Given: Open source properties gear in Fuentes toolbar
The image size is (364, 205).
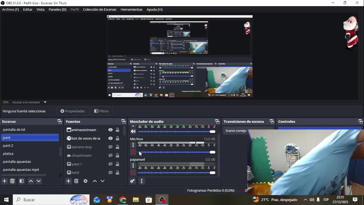Looking at the screenshot, I should (x=85, y=181).
